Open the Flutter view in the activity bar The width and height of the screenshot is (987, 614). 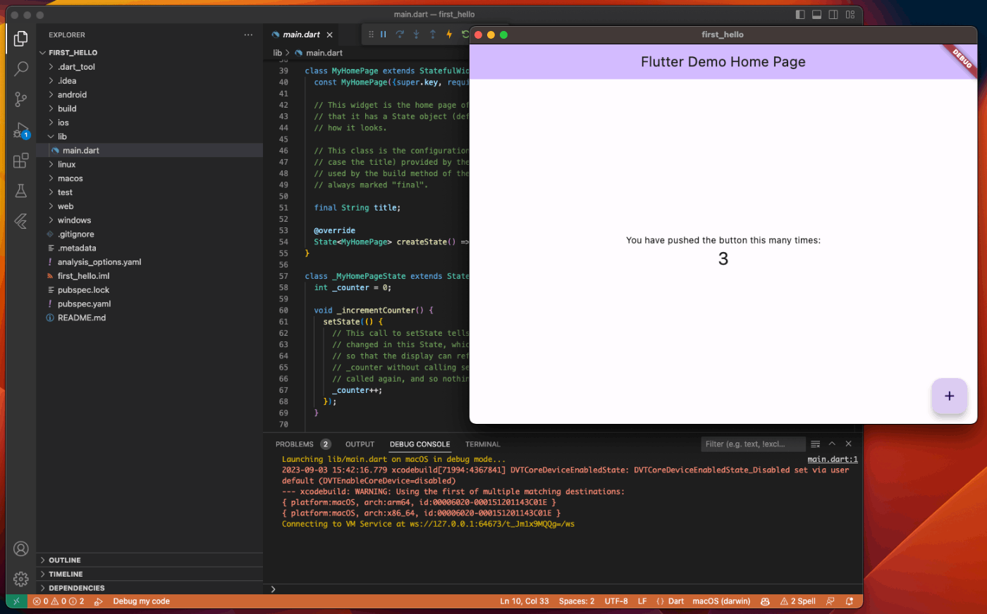coord(21,221)
